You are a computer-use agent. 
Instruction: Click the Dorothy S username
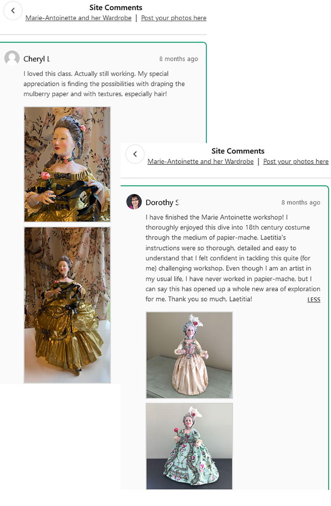coord(162,202)
